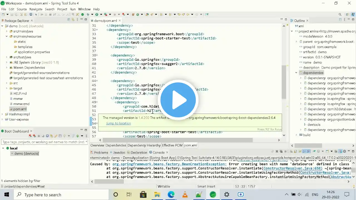Expand the src/main/java folder

(7, 31)
